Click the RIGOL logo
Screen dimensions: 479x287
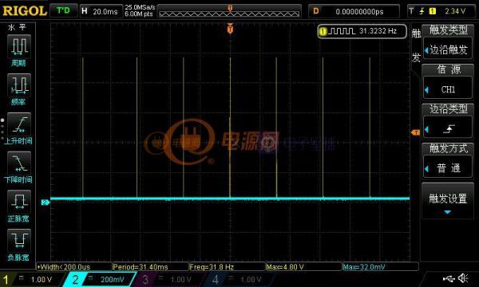point(25,11)
